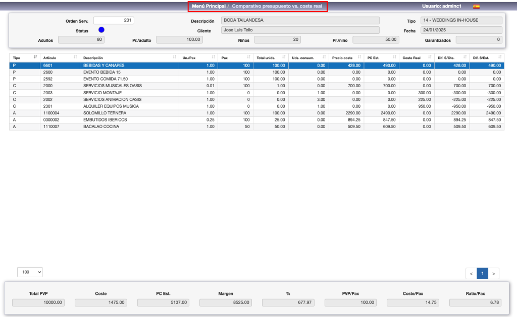This screenshot has height=317, width=517.
Task: Click the Orden Serv. input field
Action: tap(114, 21)
